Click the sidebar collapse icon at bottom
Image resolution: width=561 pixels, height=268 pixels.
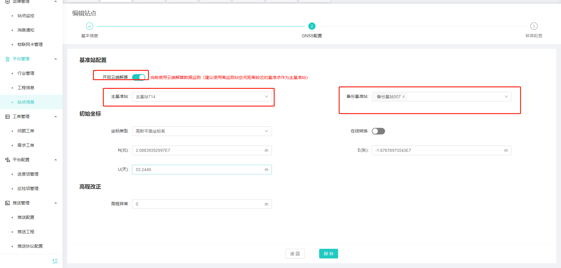(x=55, y=261)
